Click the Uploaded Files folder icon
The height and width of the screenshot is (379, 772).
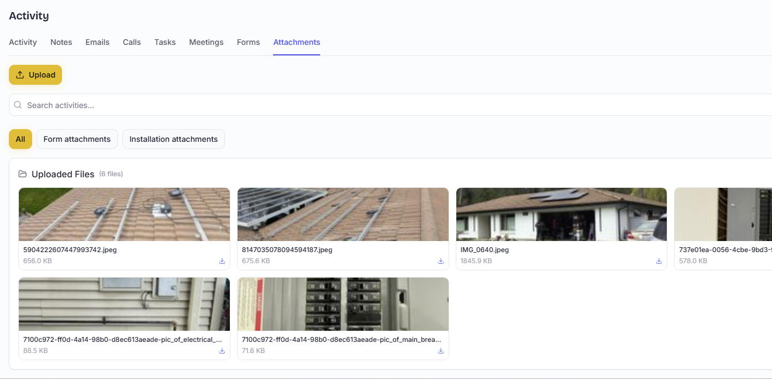[23, 174]
